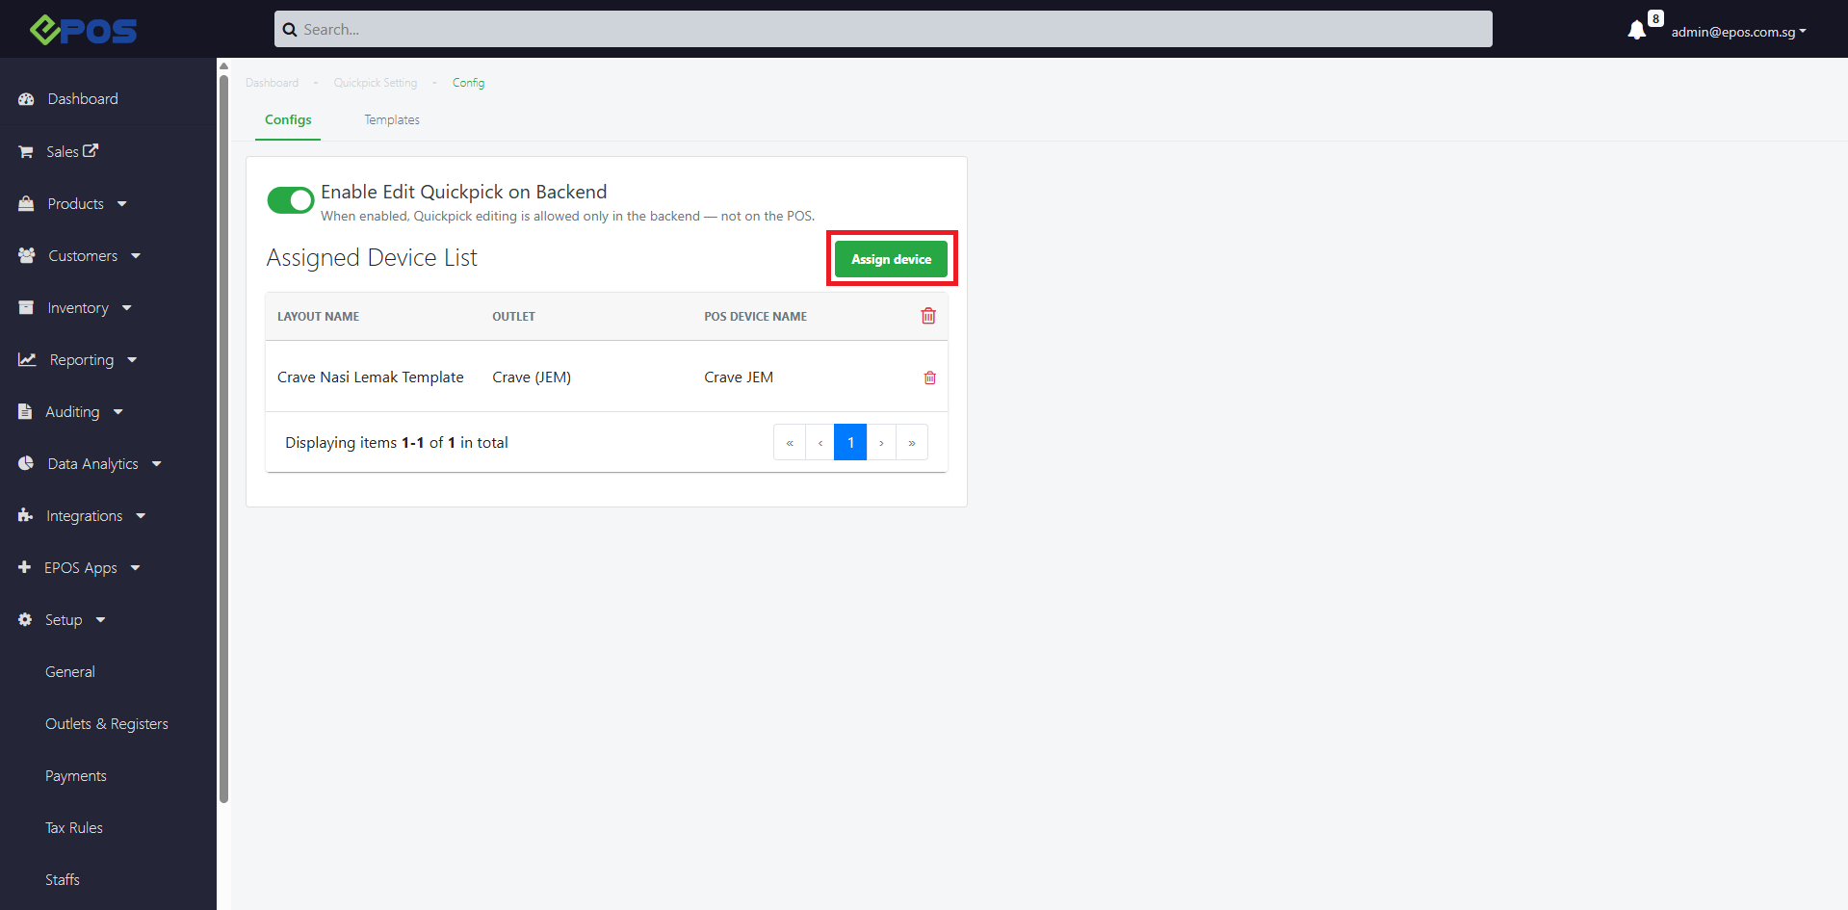Open Outlets & Registers setup page
1848x910 pixels.
tap(107, 723)
